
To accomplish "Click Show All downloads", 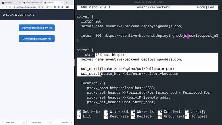I will click(x=65, y=122).
